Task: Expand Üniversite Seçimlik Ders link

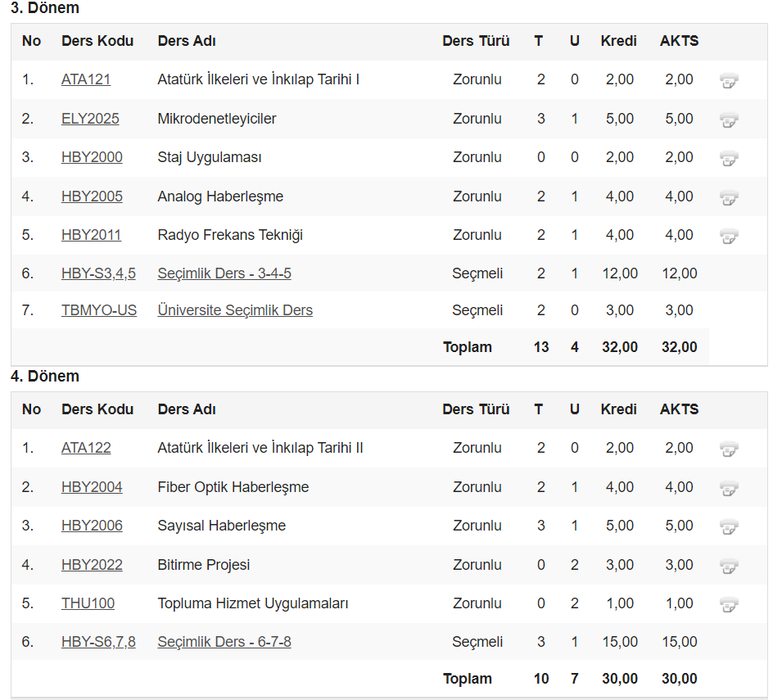Action: coord(235,310)
